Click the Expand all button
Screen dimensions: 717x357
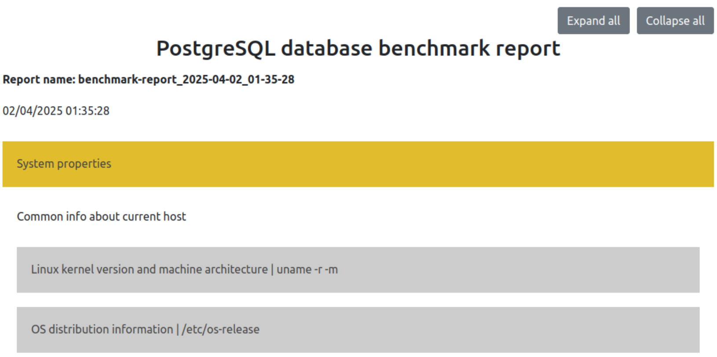point(593,21)
